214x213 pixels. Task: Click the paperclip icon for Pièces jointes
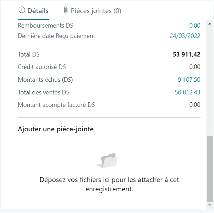tap(66, 11)
